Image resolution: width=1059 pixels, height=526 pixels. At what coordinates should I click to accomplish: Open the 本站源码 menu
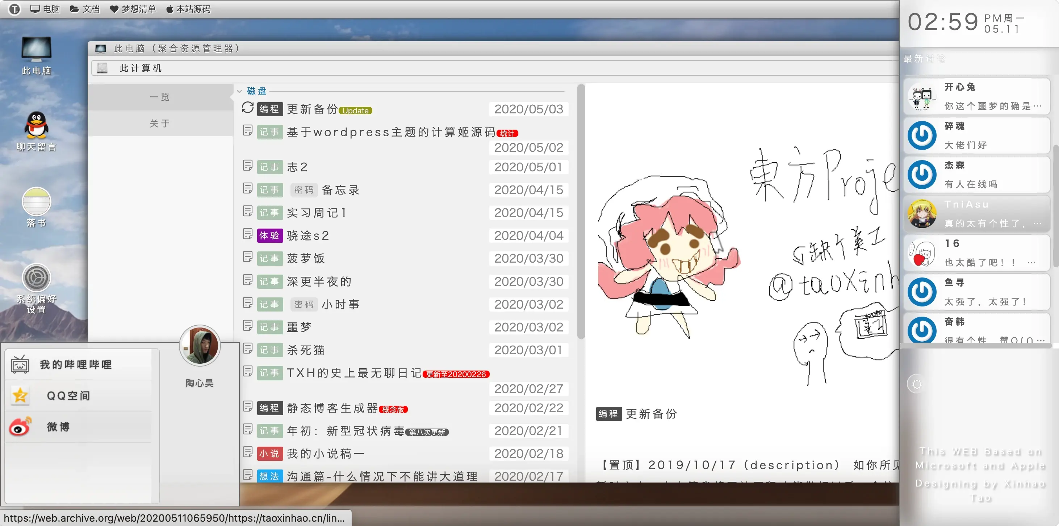[x=188, y=9]
